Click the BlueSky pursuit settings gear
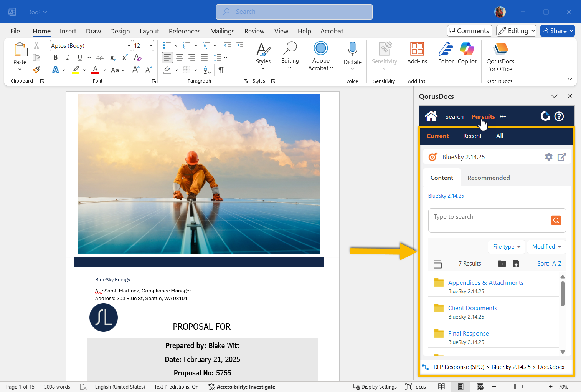The image size is (581, 392). pyautogui.click(x=549, y=157)
